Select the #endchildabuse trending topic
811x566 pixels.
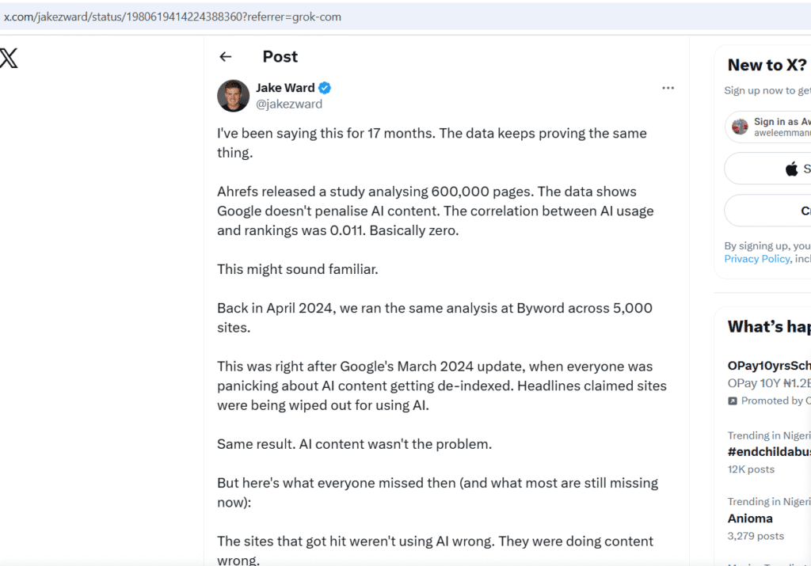tap(768, 452)
